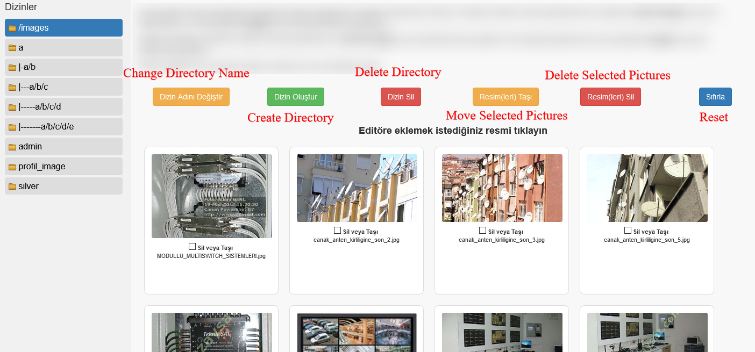The height and width of the screenshot is (352, 755).
Task: Click the Dizinler sidebar heading
Action: 21,7
